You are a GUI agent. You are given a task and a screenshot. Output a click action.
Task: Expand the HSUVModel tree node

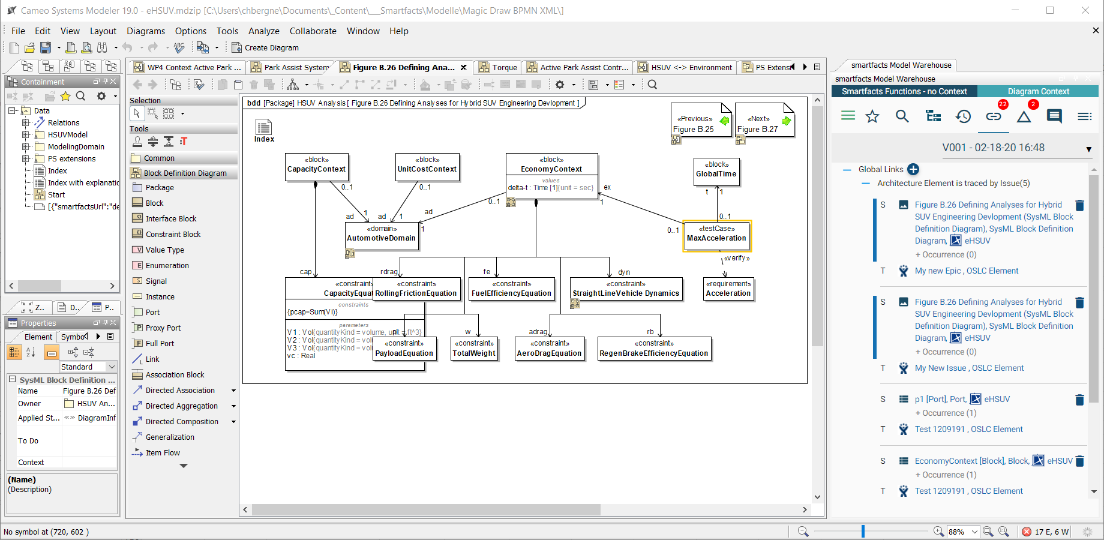[x=25, y=134]
